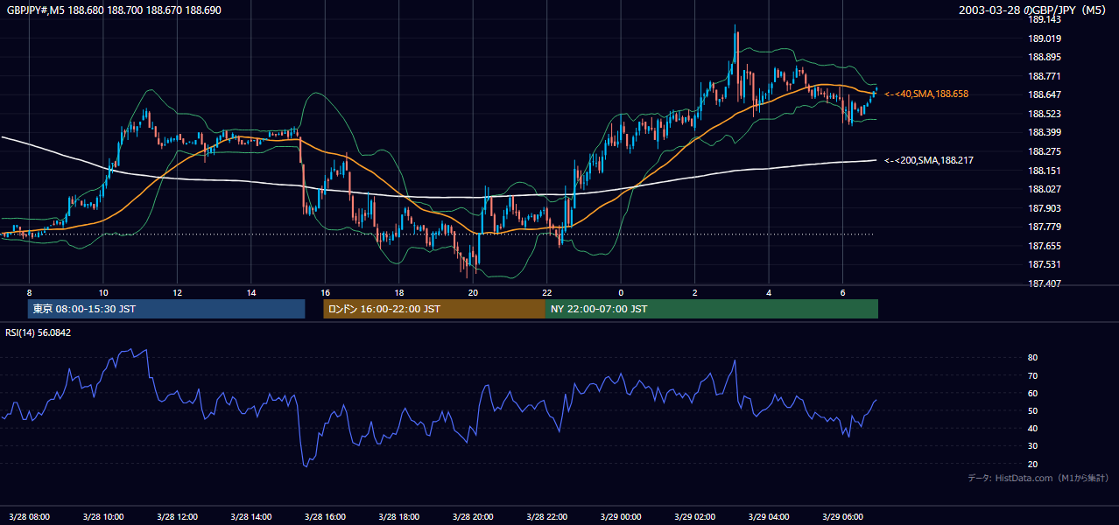This screenshot has height=525, width=1119.
Task: Click the RSI(14) 56.0842 indicator label
Action: click(x=39, y=332)
